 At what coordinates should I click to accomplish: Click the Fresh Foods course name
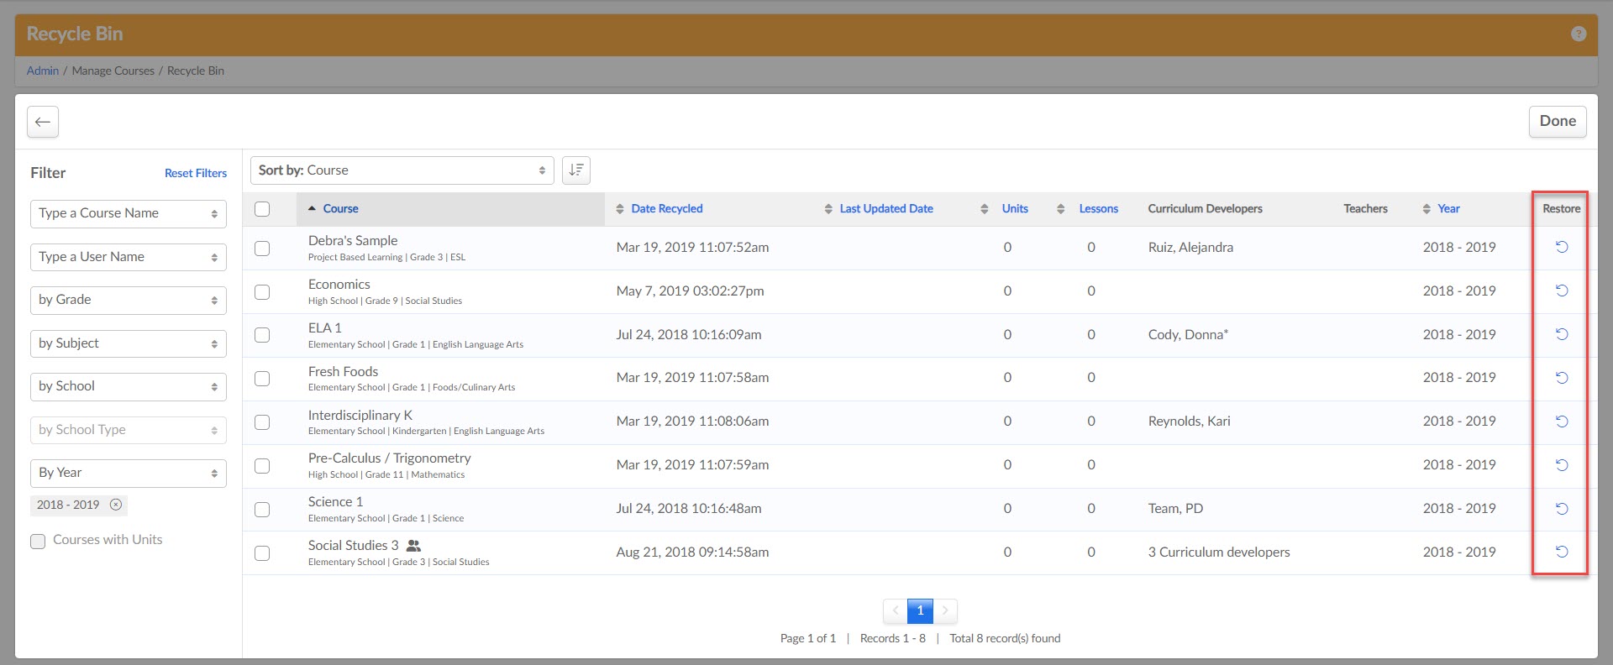343,372
